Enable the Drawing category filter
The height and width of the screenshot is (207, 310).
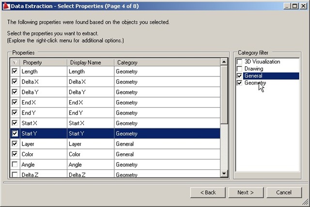239,69
